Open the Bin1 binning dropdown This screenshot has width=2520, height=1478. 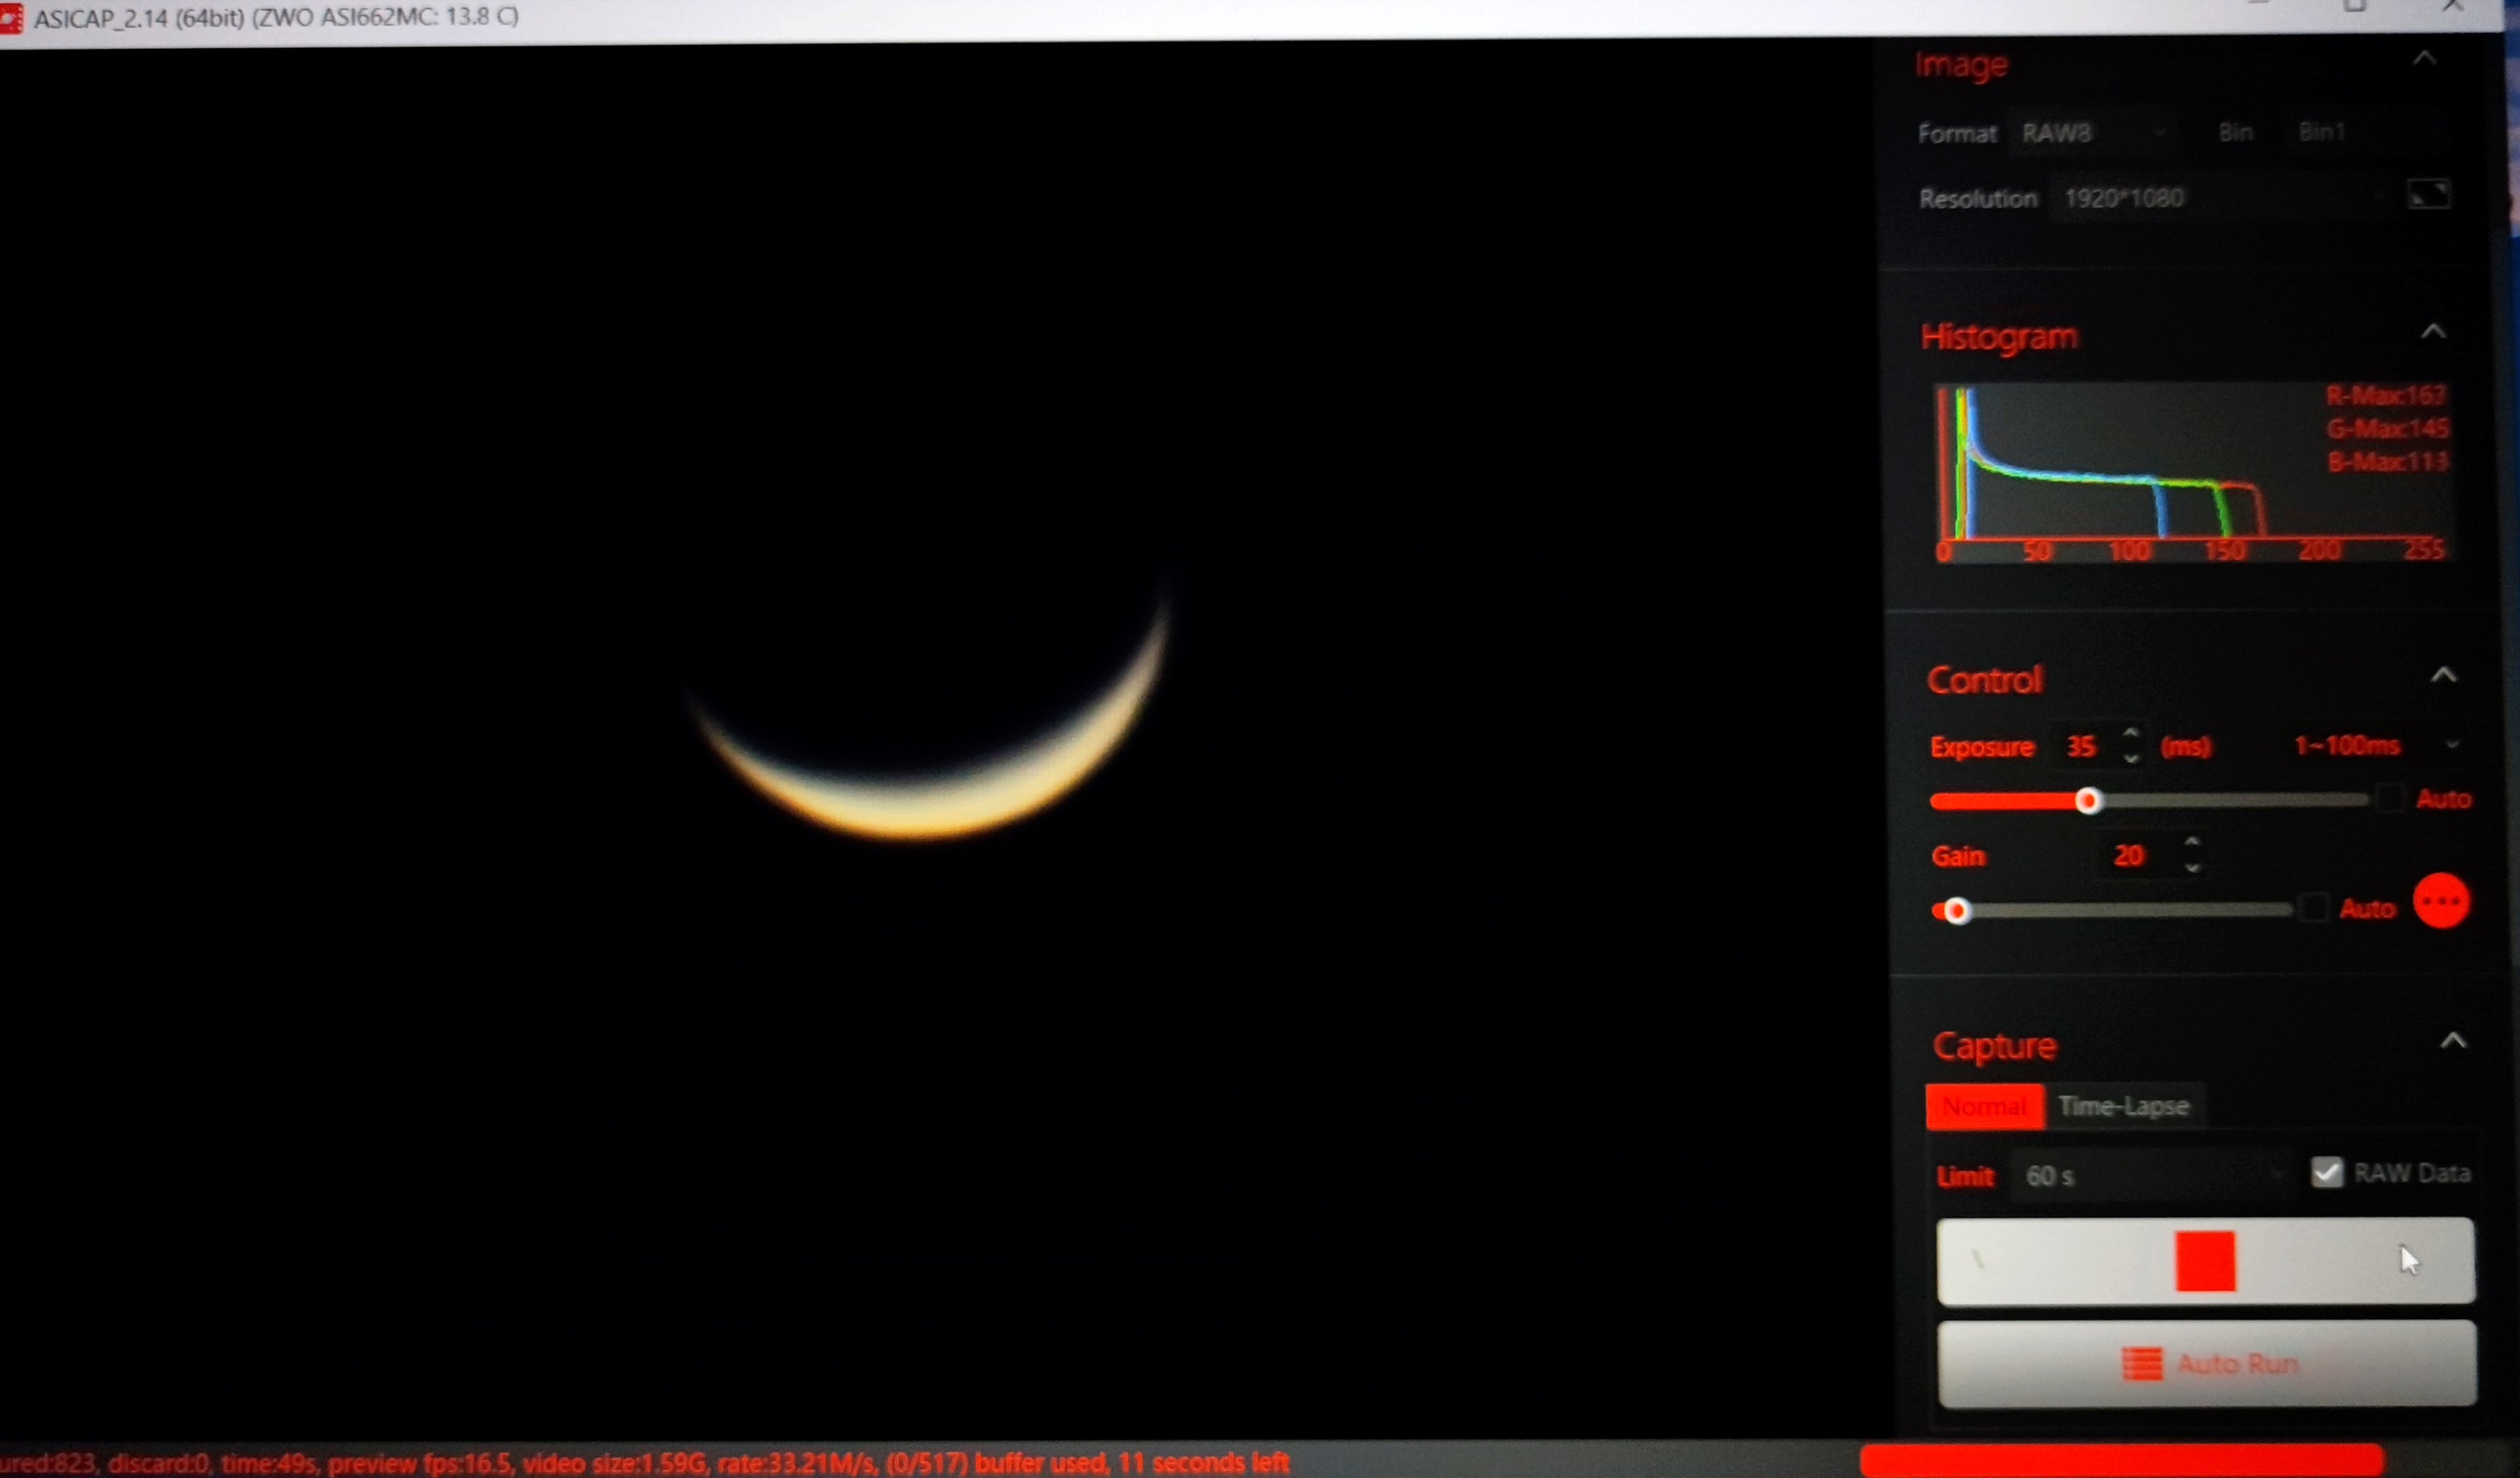pyautogui.click(x=2365, y=131)
